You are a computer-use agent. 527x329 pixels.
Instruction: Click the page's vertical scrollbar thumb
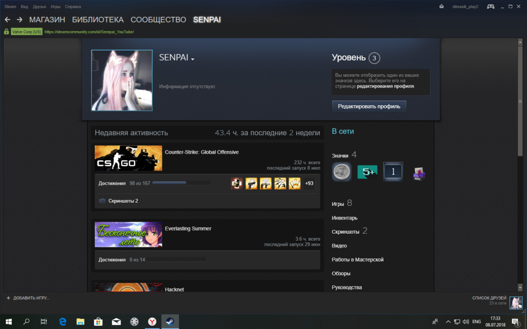tap(520, 102)
